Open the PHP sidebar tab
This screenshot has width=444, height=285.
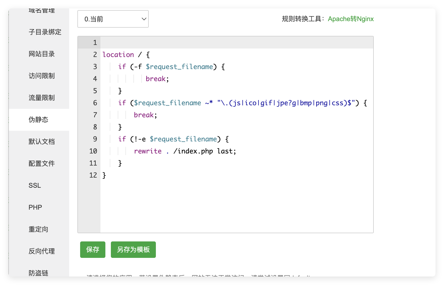[39, 207]
